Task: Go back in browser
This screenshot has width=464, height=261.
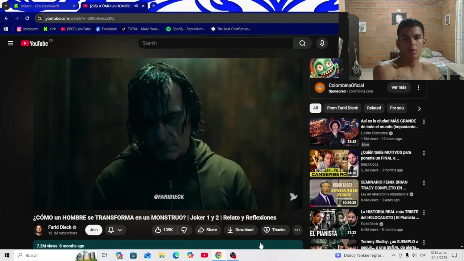Action: (6, 18)
